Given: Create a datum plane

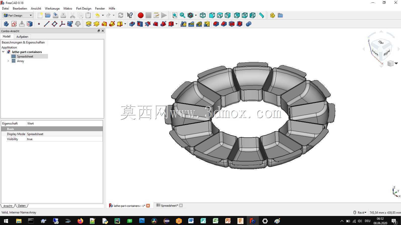Looking at the screenshot, I should (x=54, y=24).
